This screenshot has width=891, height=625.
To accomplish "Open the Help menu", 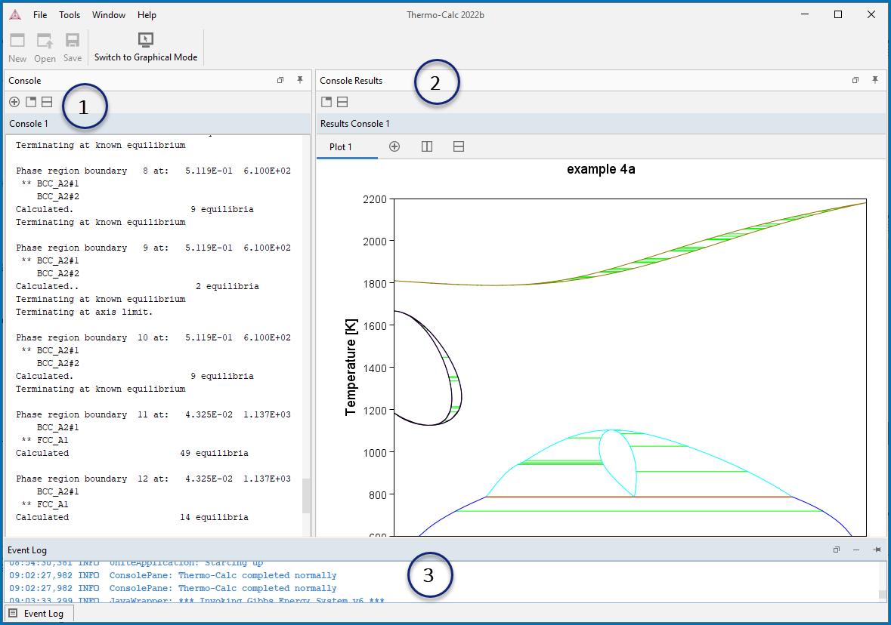I will pyautogui.click(x=147, y=15).
